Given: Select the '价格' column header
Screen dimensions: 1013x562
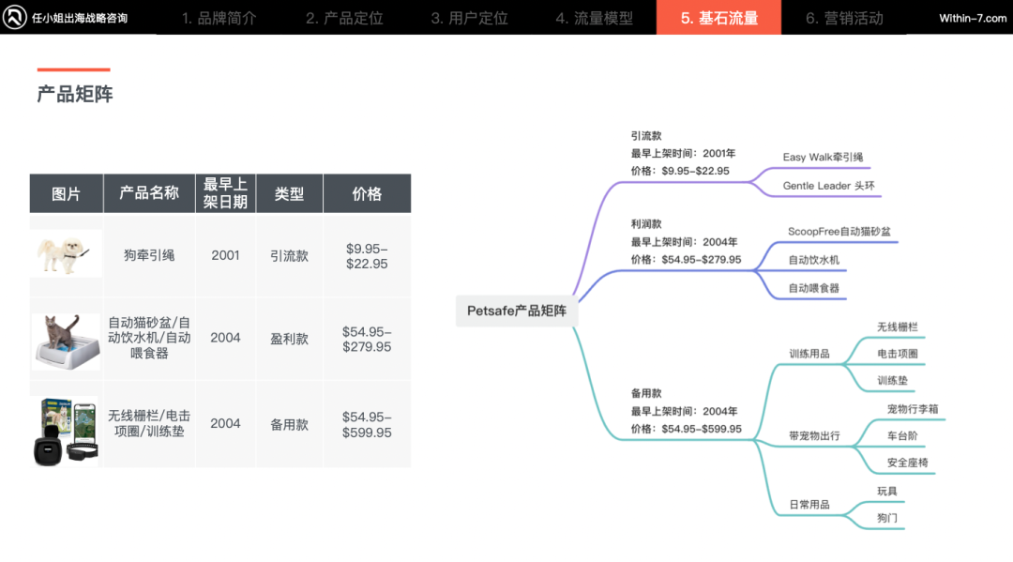Looking at the screenshot, I should coord(367,193).
